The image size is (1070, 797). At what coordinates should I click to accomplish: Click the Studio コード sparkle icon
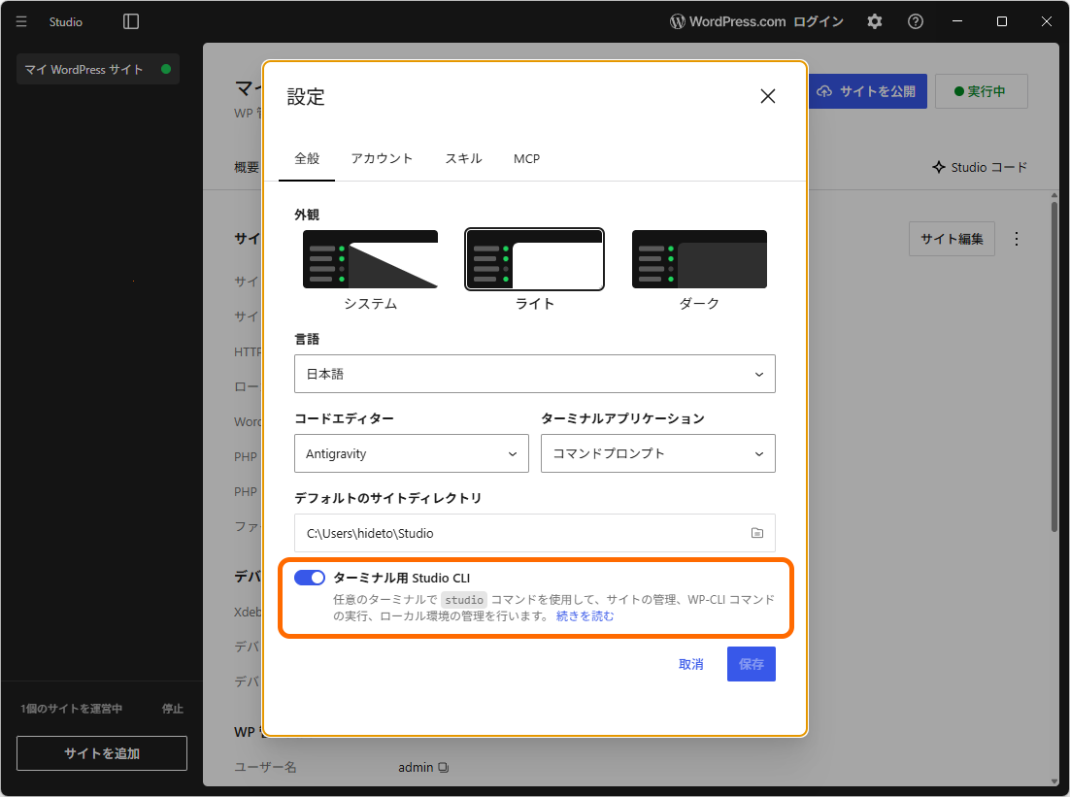coord(939,167)
